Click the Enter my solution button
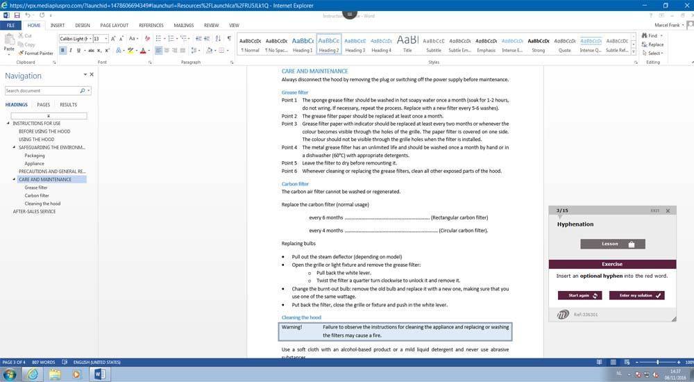The image size is (694, 382). click(636, 295)
